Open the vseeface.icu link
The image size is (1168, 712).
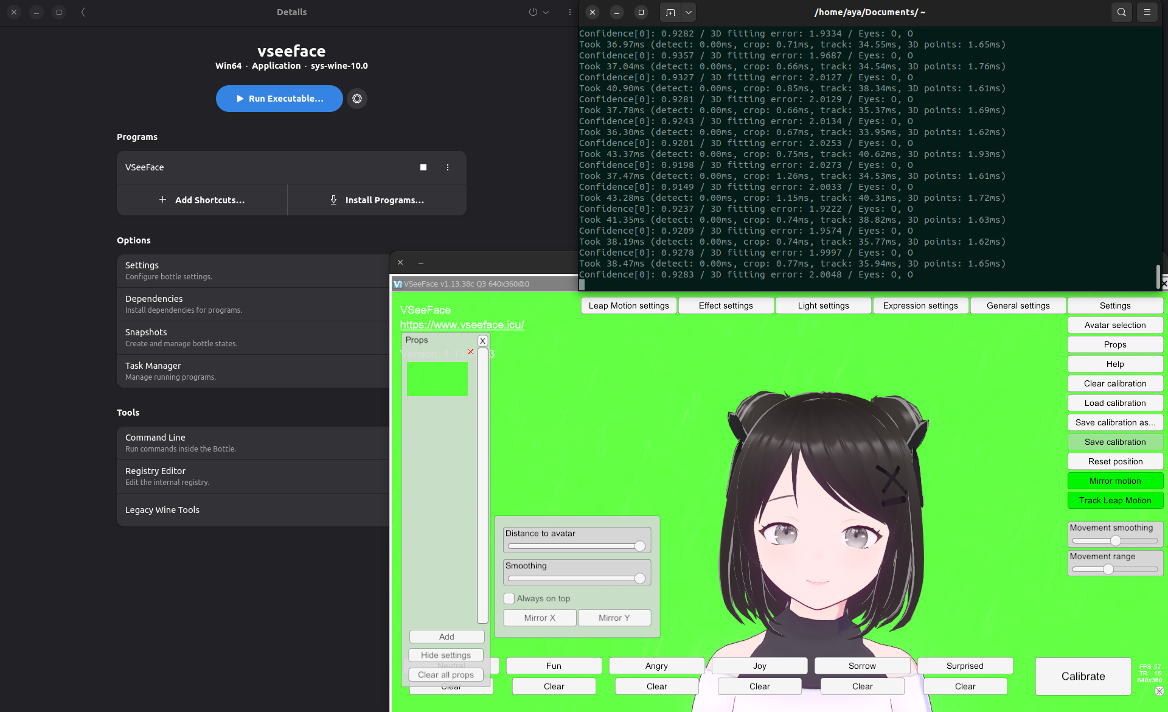[462, 325]
